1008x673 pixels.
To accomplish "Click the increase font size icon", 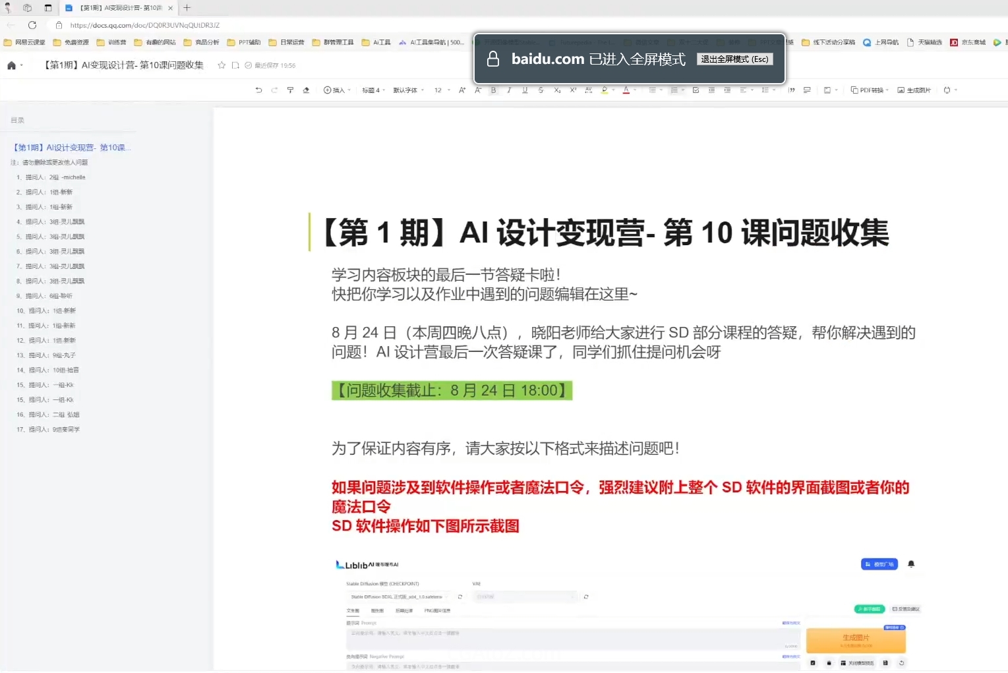I will click(x=462, y=90).
